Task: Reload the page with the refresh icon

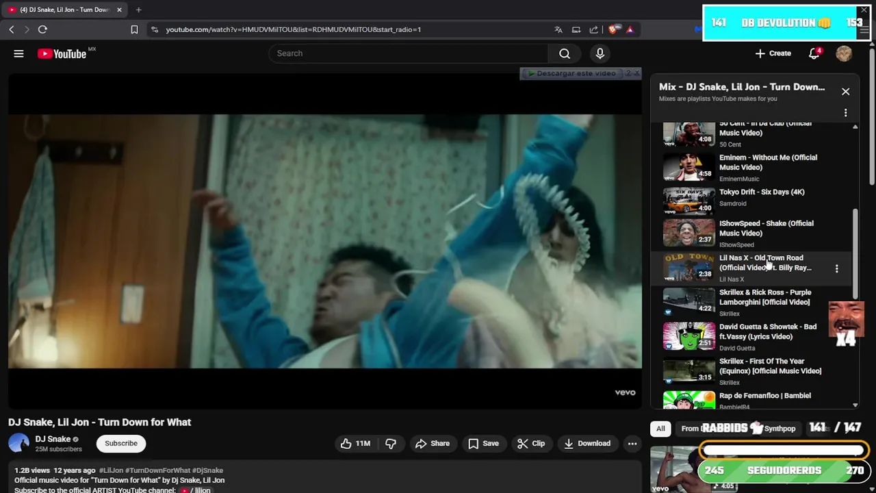Action: [x=42, y=29]
